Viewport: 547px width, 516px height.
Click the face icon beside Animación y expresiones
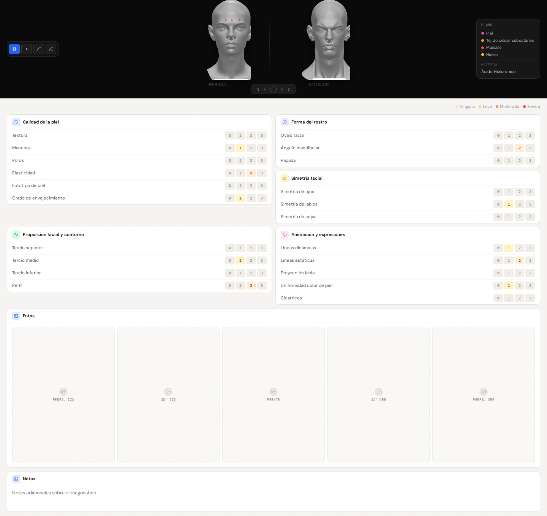point(285,234)
